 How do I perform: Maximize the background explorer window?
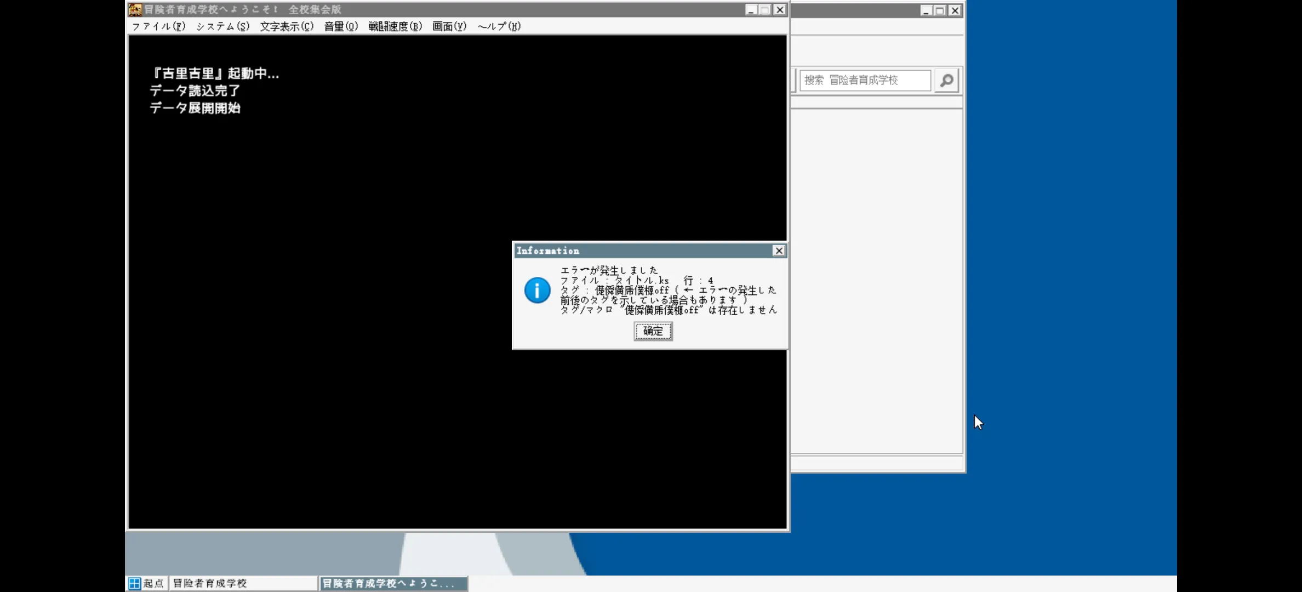(940, 10)
